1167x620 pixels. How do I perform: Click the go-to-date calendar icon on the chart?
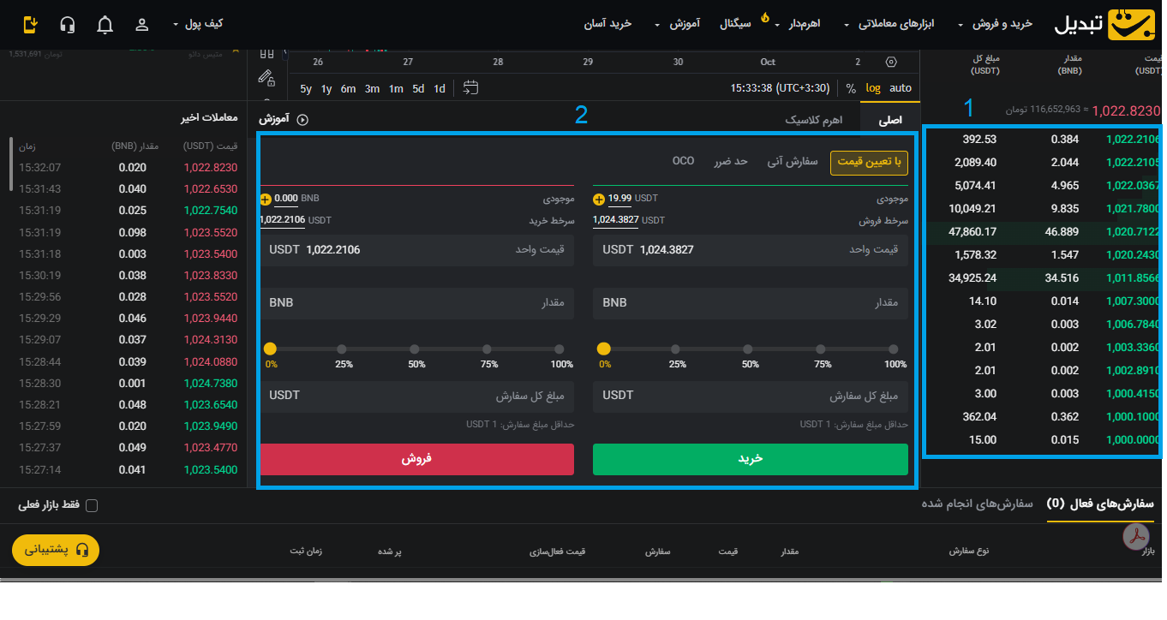pyautogui.click(x=470, y=87)
